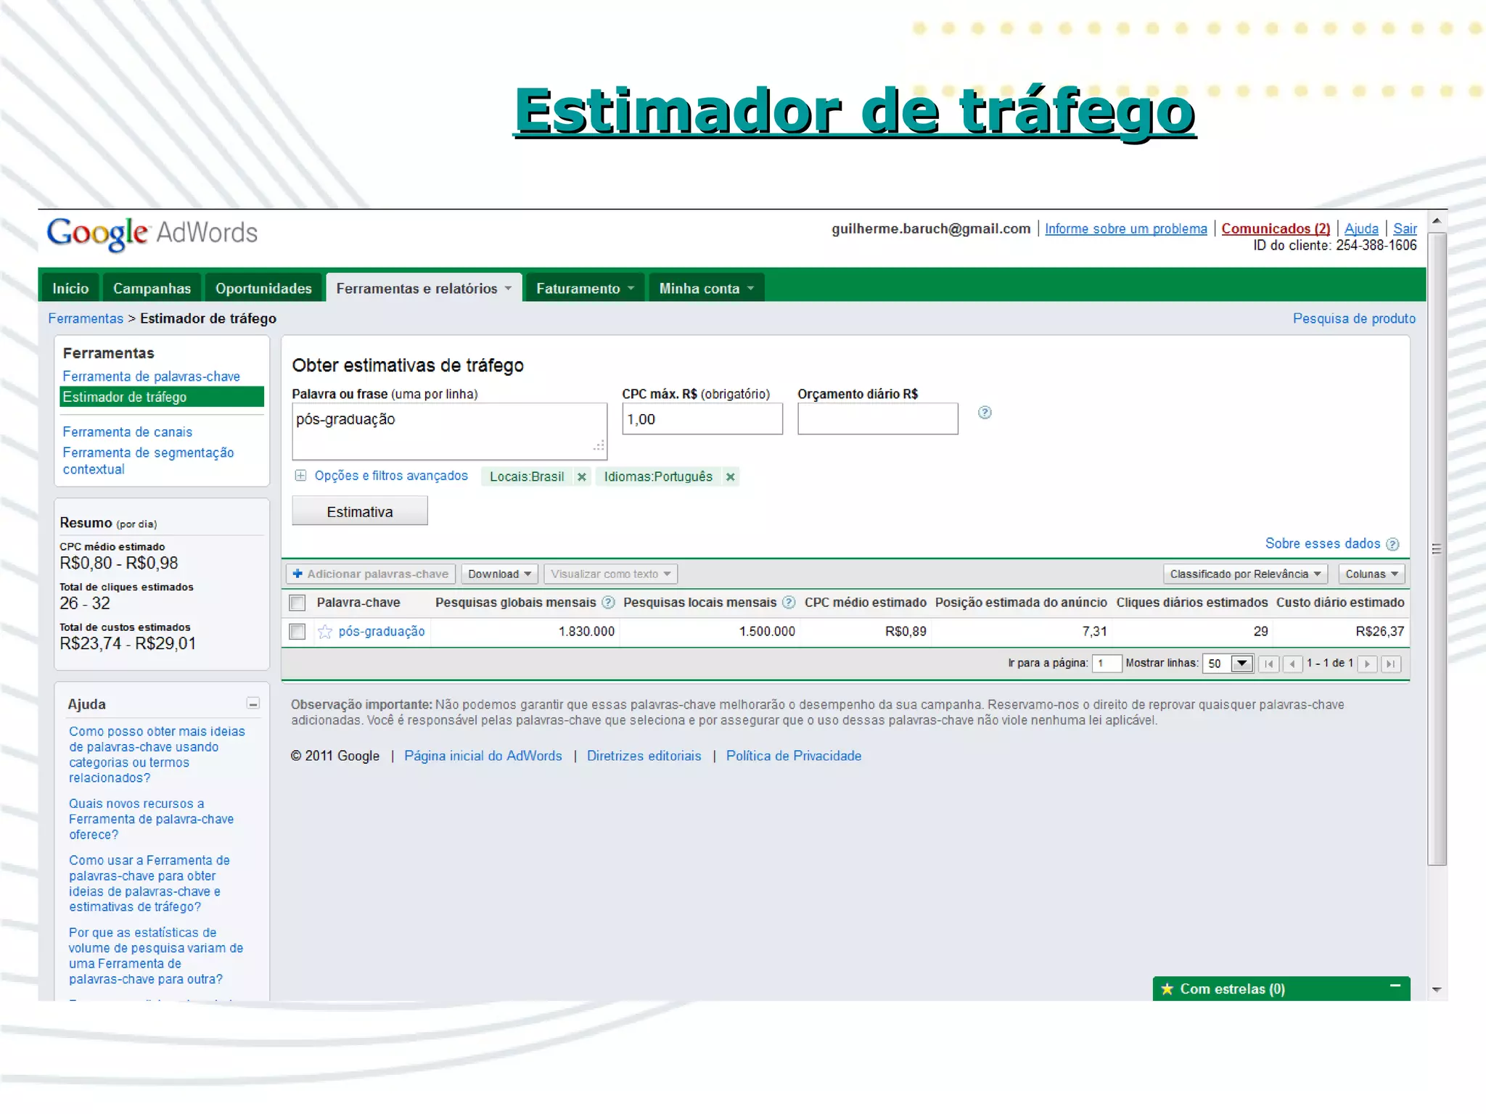
Task: Open the Colunas dropdown
Action: [x=1372, y=574]
